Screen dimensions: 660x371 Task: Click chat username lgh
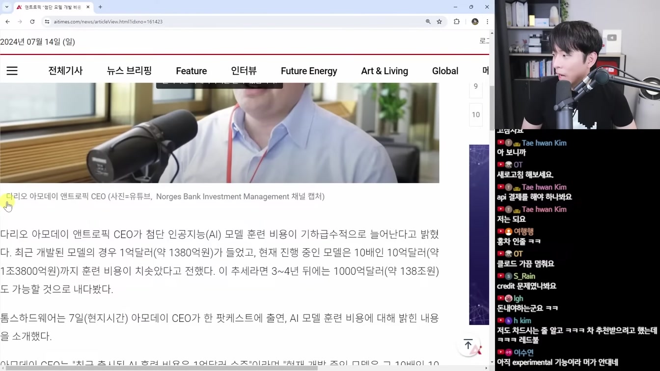click(x=518, y=298)
